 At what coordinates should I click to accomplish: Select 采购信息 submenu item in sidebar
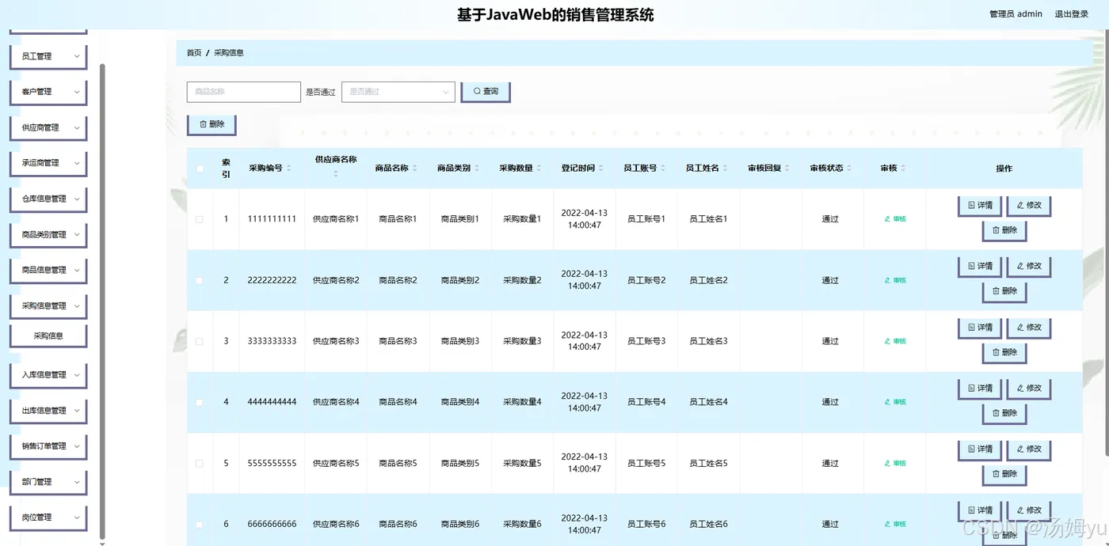point(48,336)
